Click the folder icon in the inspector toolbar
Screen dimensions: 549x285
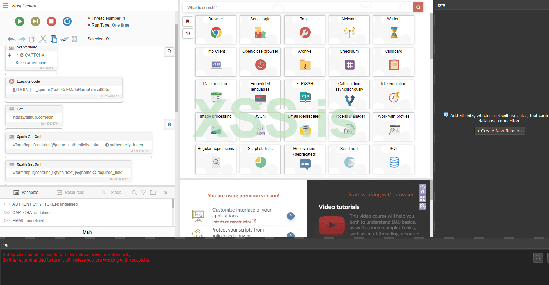click(x=153, y=193)
